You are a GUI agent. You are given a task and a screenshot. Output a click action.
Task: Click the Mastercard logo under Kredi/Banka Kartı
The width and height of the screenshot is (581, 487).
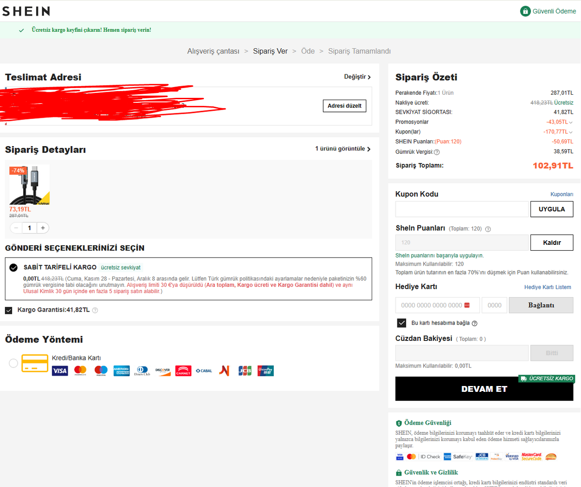tap(80, 371)
